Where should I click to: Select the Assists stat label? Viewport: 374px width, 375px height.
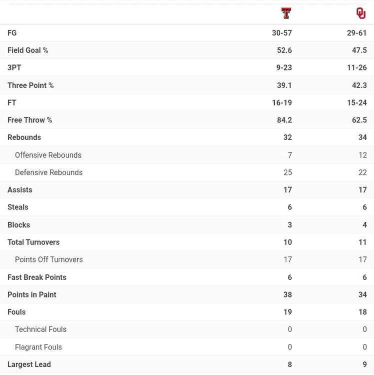pos(20,190)
